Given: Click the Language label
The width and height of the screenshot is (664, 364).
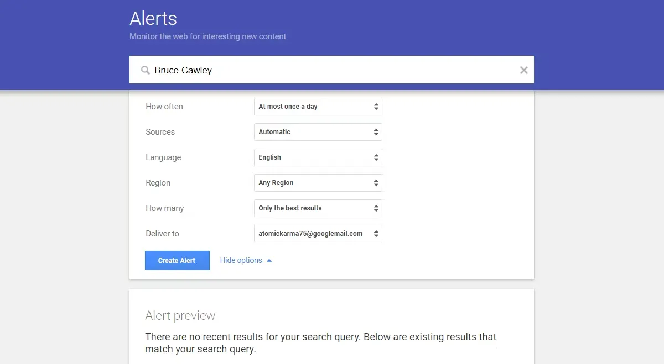Looking at the screenshot, I should pyautogui.click(x=163, y=157).
